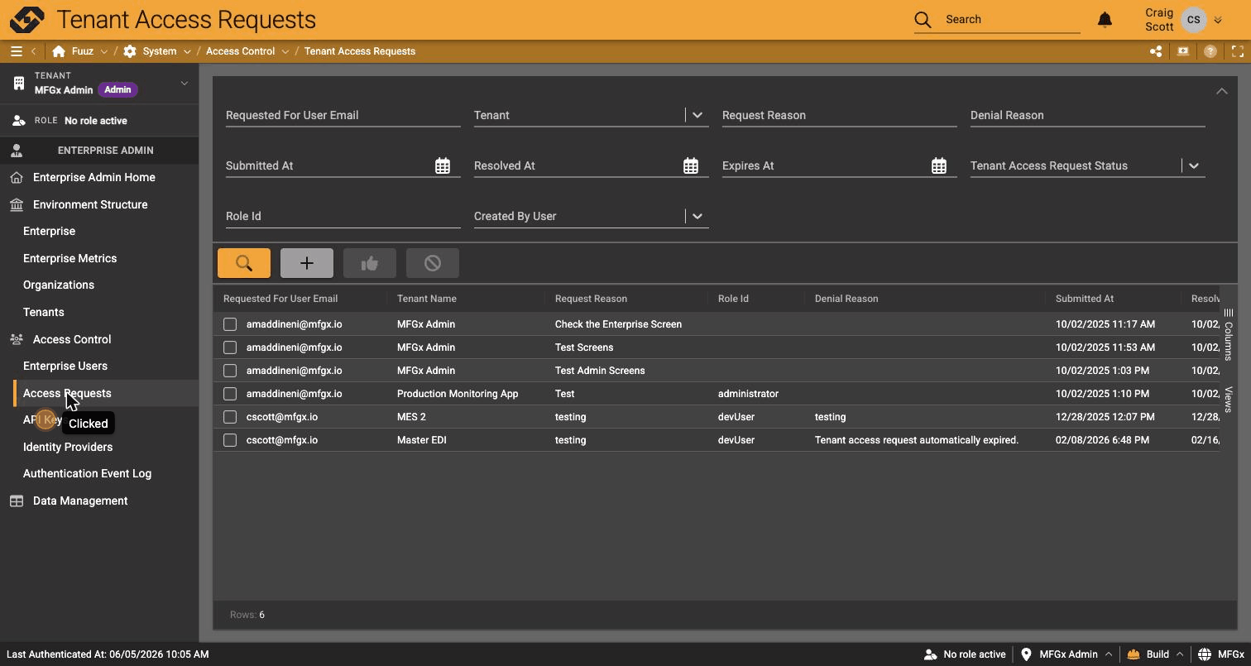
Task: Focus the Requested For User Email field
Action: (343, 115)
